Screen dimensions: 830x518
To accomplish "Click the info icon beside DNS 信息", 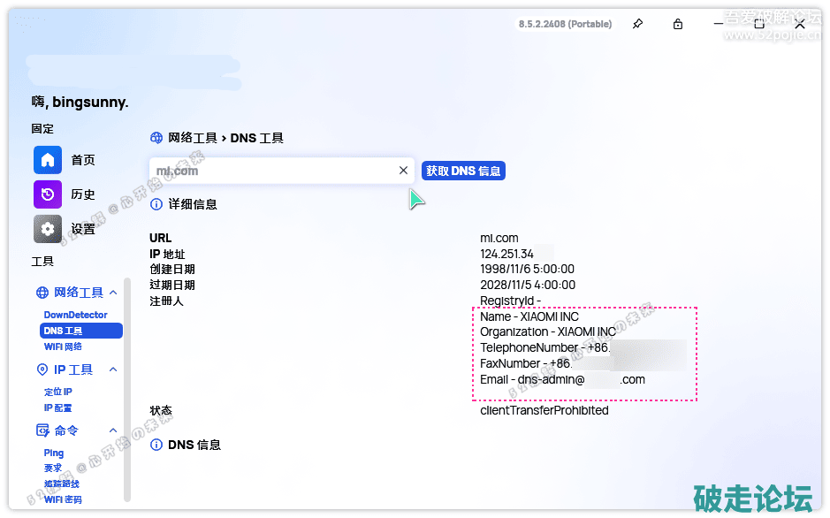I will 156,445.
